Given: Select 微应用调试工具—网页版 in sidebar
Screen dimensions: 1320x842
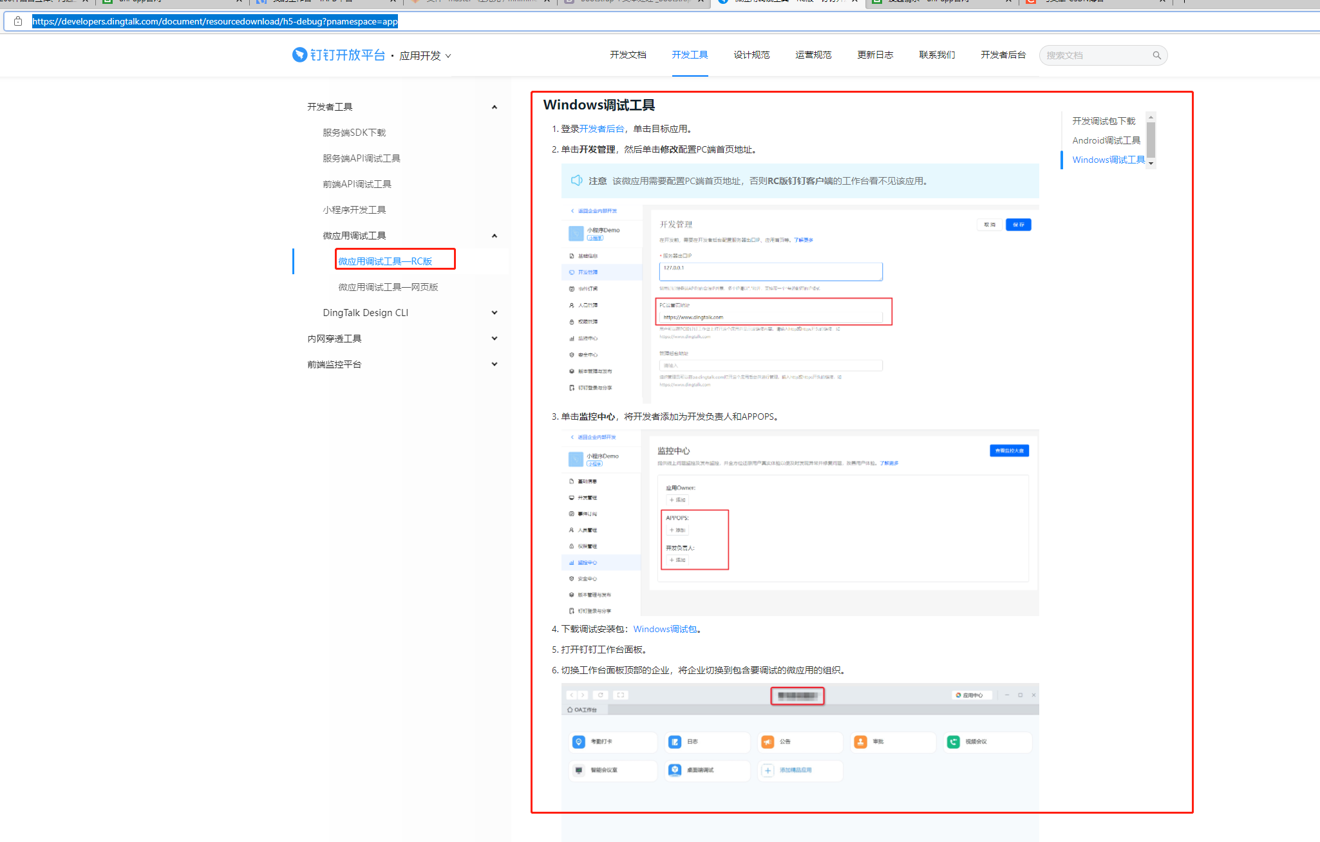Looking at the screenshot, I should pos(388,287).
